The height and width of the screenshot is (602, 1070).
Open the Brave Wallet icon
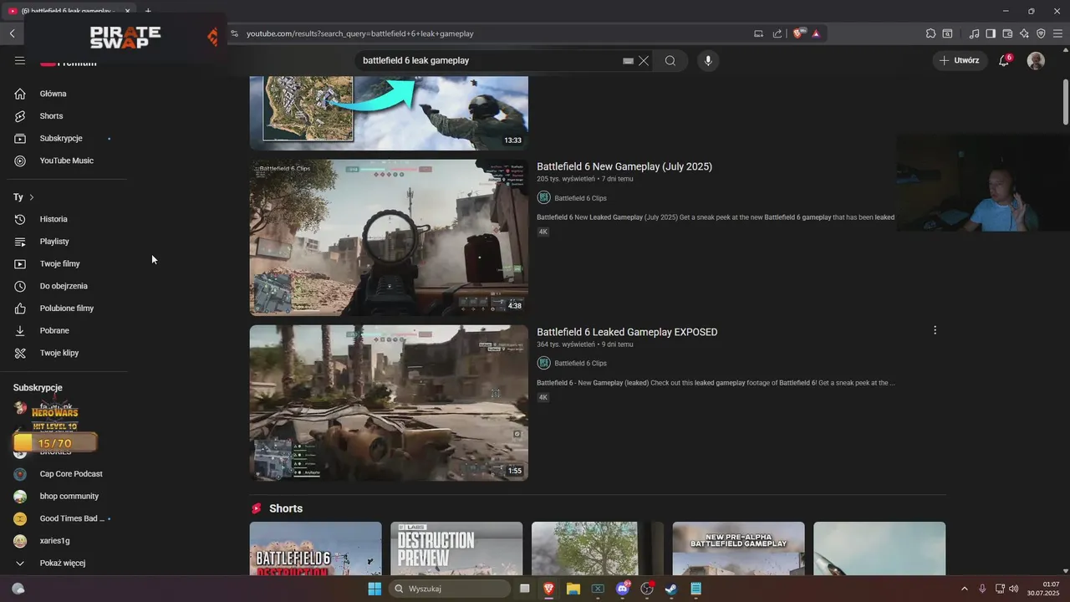click(1007, 33)
